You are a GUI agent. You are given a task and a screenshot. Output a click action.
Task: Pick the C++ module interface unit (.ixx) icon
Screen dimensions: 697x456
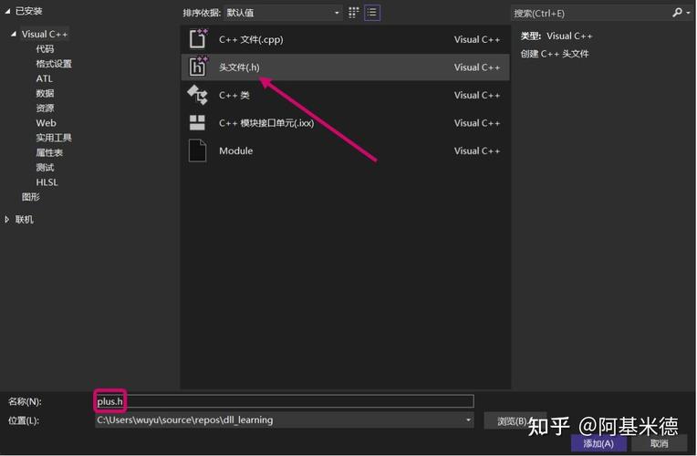[x=197, y=123]
